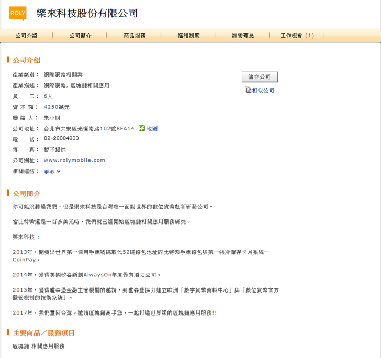The image size is (381, 358).
Task: Open the 地圖 map link
Action: pos(152,129)
